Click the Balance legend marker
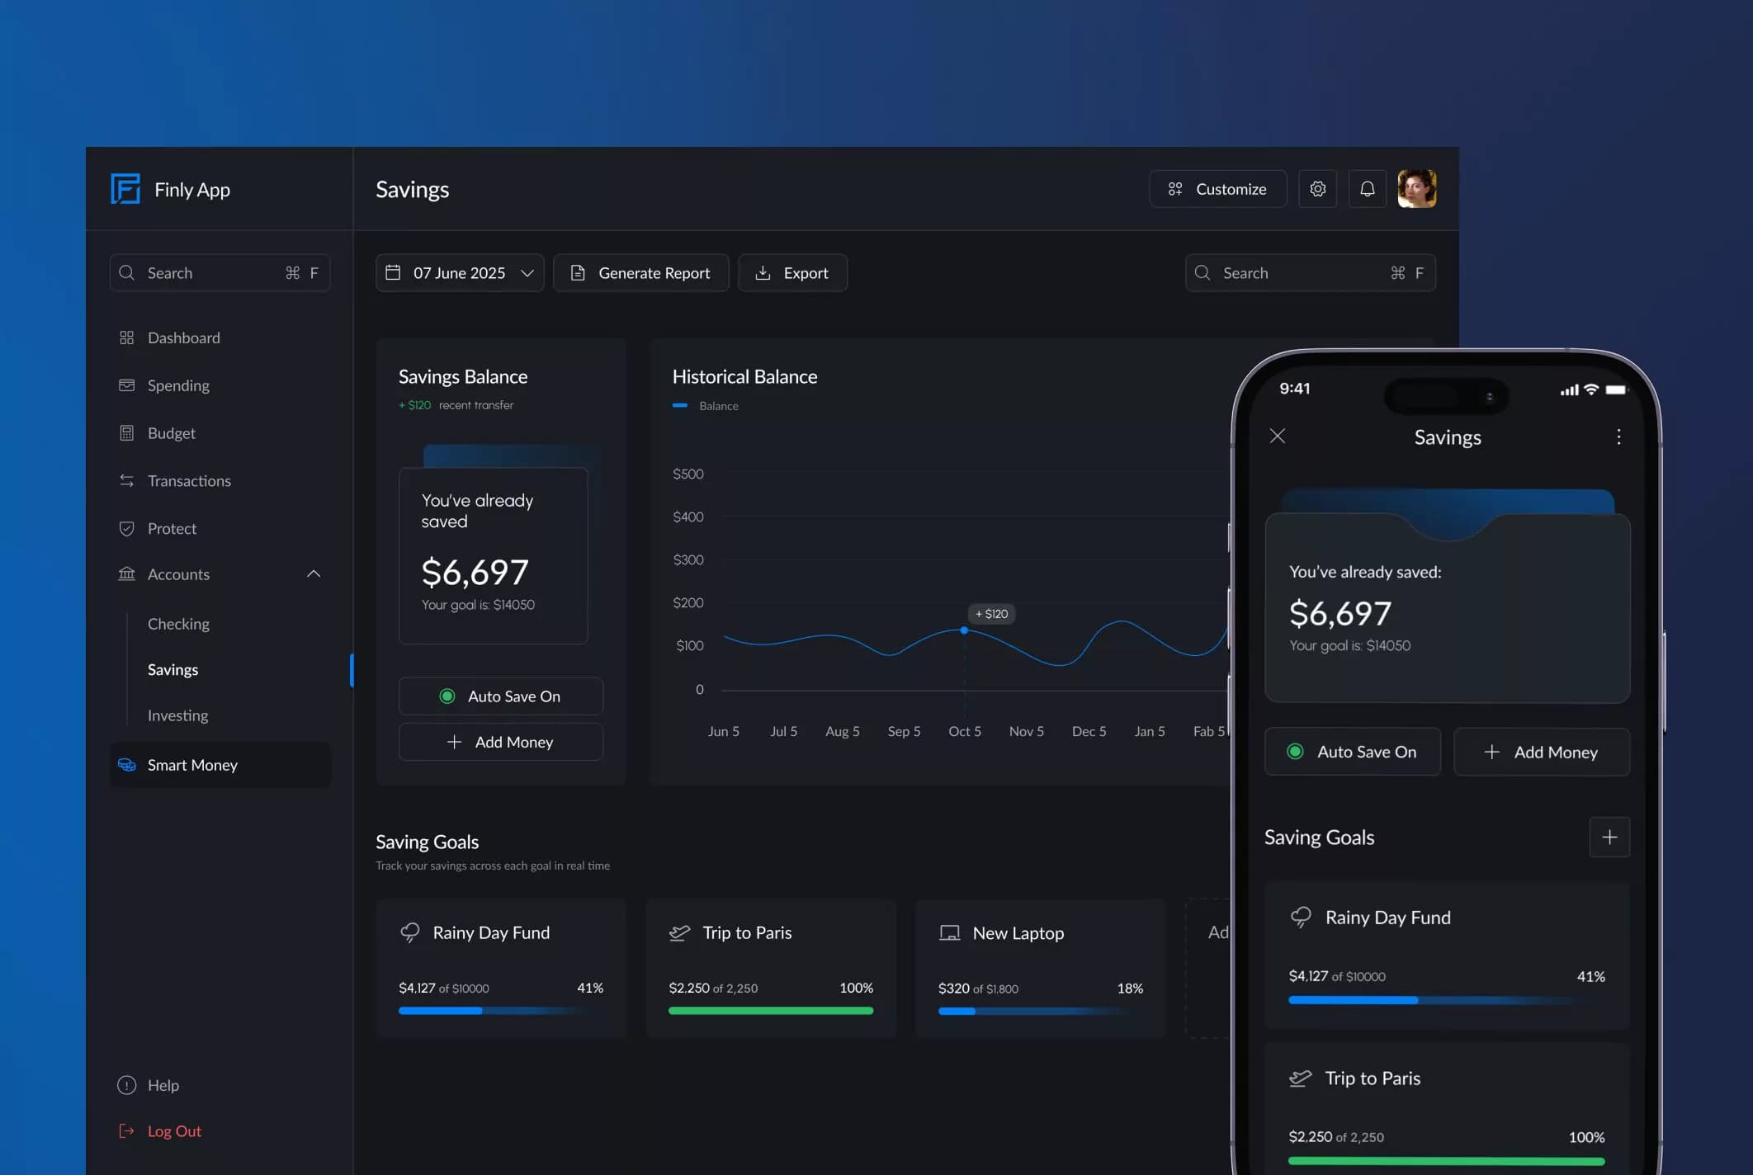1753x1175 pixels. point(680,405)
